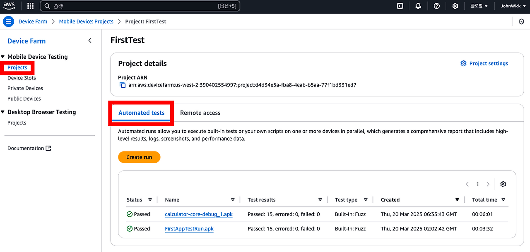Click the FirstTest page heading
The height and width of the screenshot is (252, 530).
click(128, 40)
